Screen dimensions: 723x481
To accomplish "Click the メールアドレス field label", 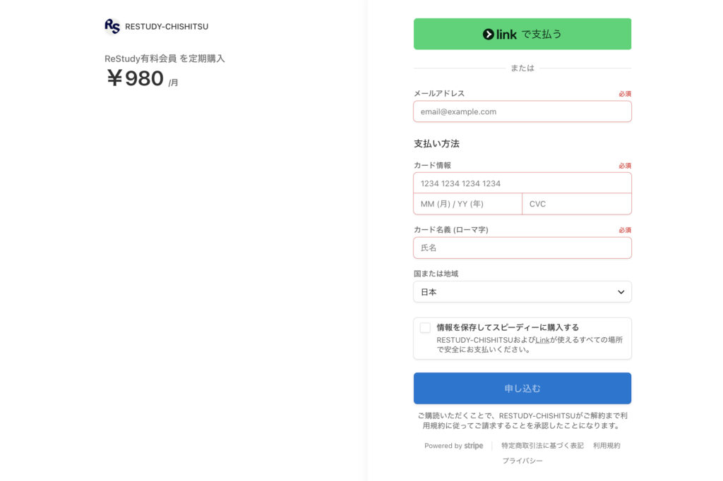I will 439,93.
